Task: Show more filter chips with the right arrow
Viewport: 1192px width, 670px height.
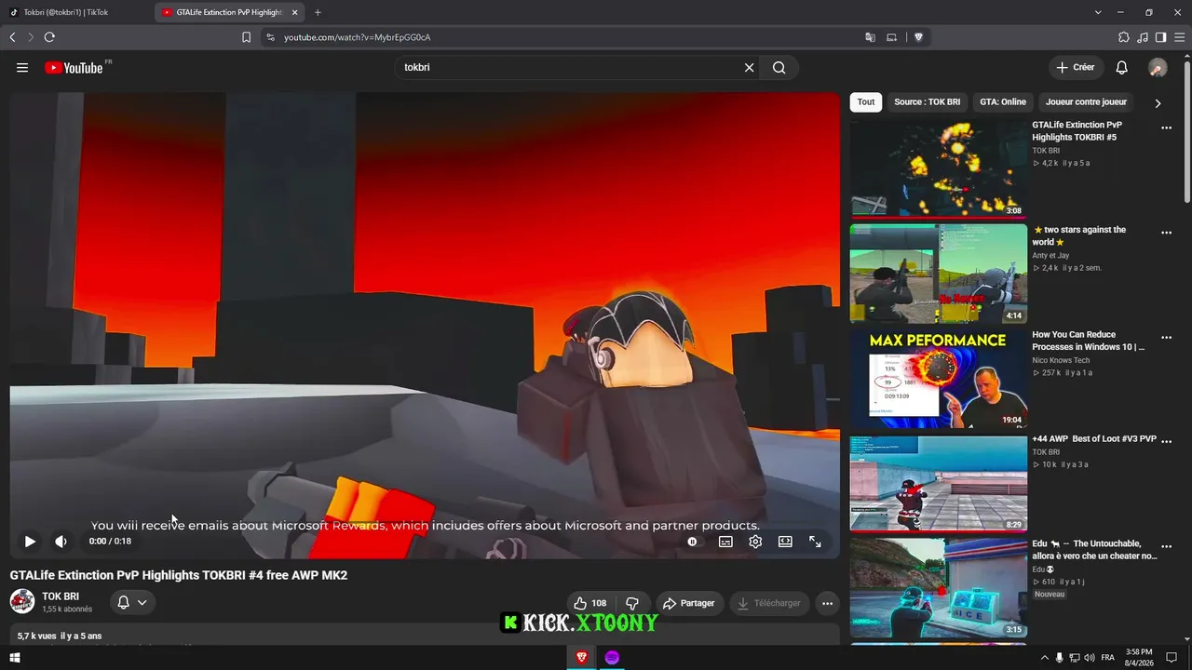Action: 1158,103
